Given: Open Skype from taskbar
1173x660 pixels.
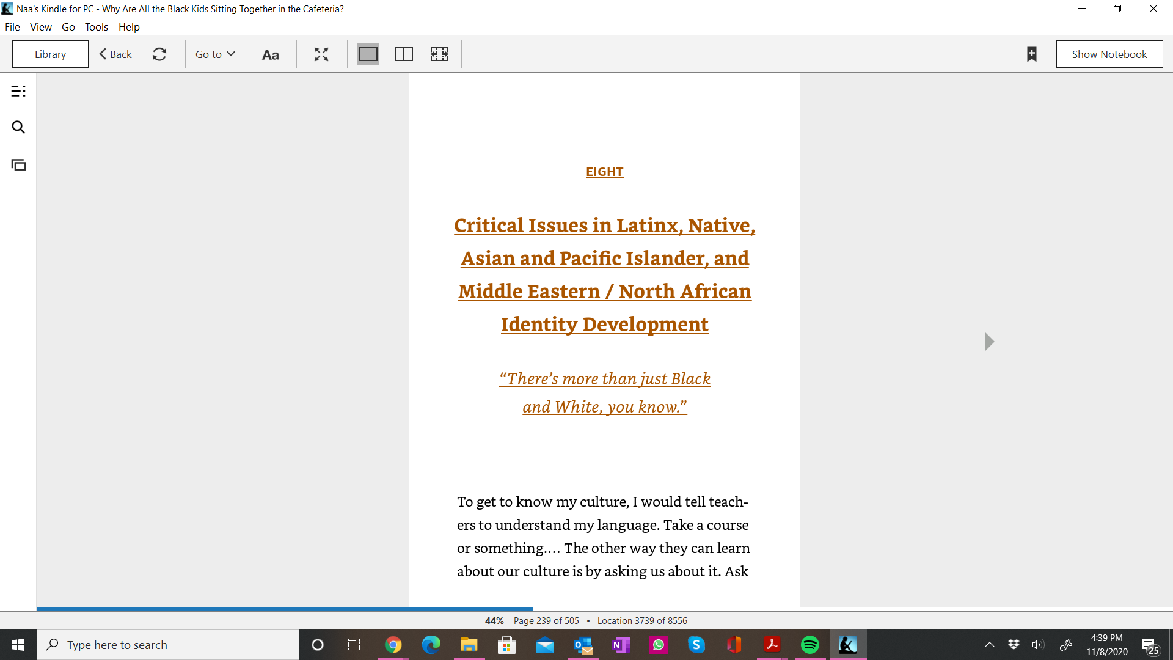Looking at the screenshot, I should tap(696, 645).
